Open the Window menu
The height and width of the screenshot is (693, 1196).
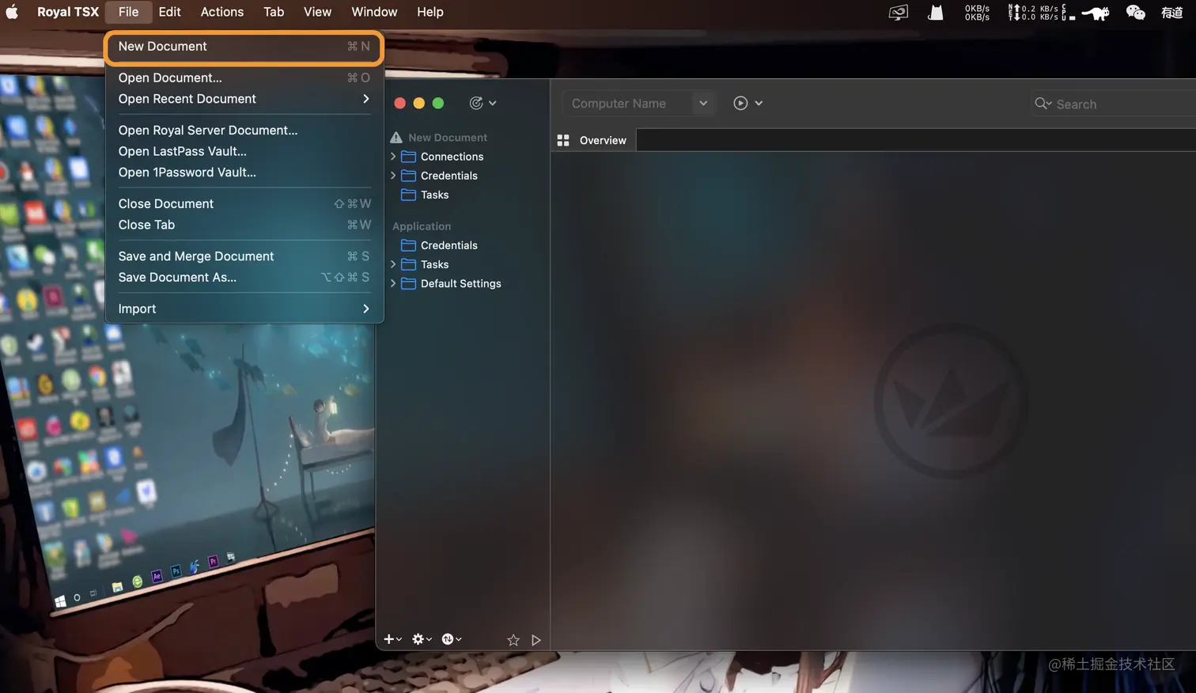374,12
